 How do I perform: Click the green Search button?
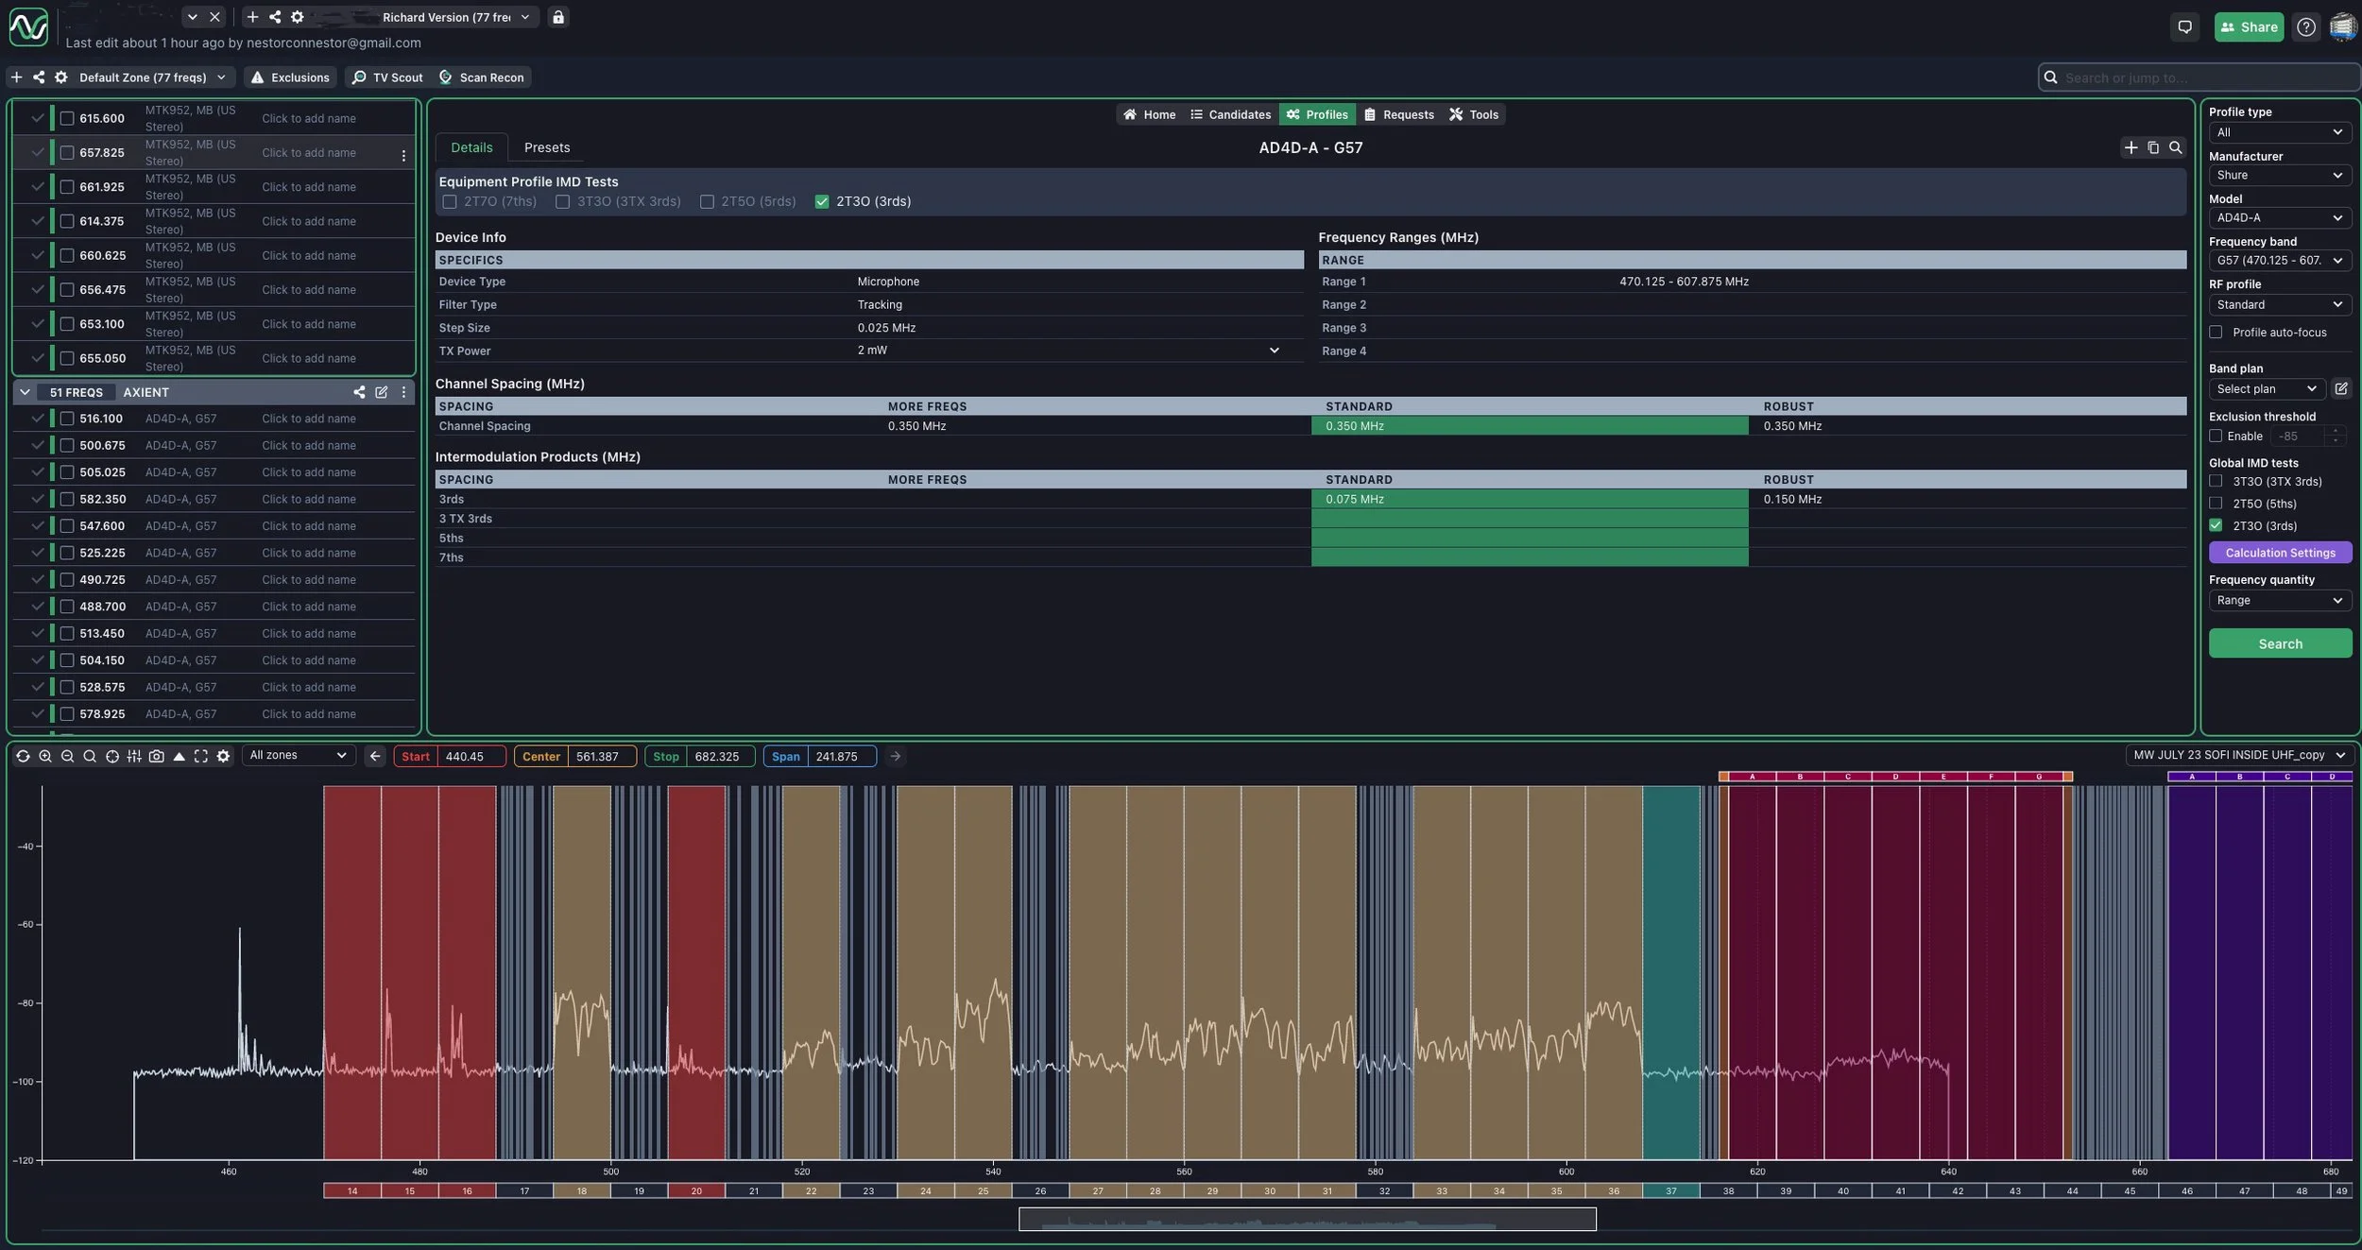tap(2279, 643)
